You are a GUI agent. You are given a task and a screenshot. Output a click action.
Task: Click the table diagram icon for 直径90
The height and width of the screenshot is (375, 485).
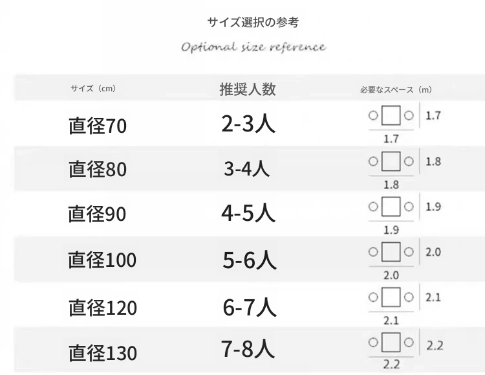[391, 207]
